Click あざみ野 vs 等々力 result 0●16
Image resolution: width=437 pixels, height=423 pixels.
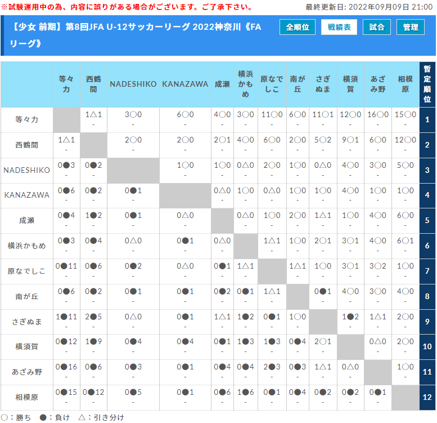(66, 367)
